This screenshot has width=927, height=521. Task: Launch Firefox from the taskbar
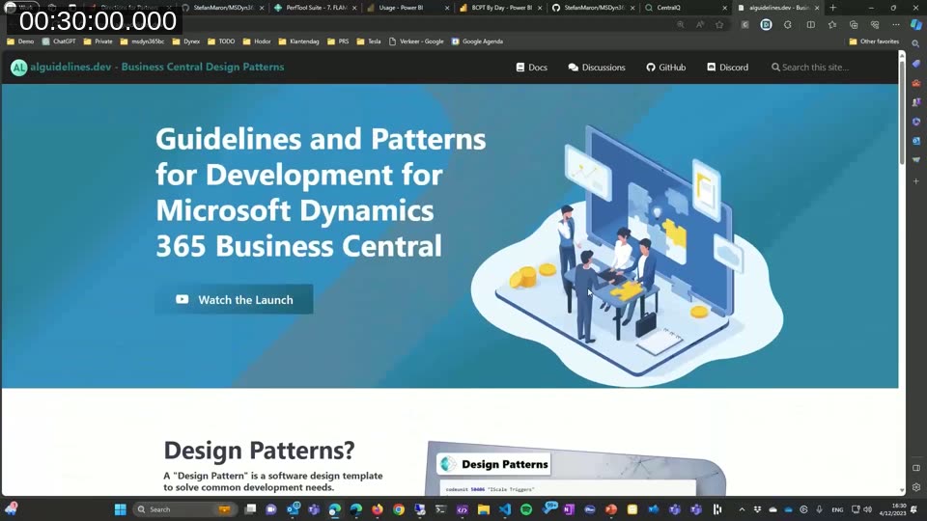point(378,509)
